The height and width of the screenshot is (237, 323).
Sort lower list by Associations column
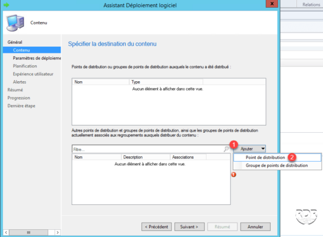188,157
